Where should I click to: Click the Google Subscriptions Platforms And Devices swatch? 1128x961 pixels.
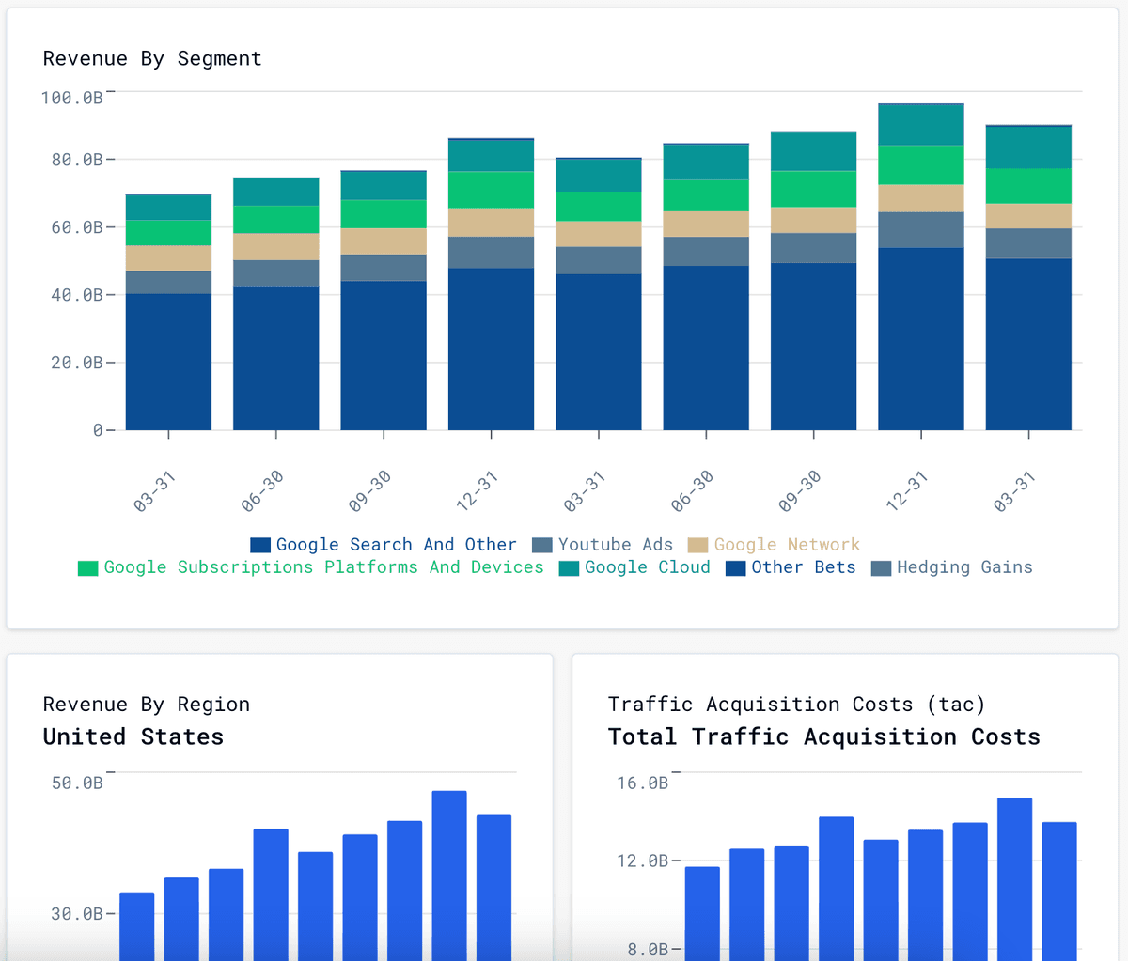(x=88, y=567)
